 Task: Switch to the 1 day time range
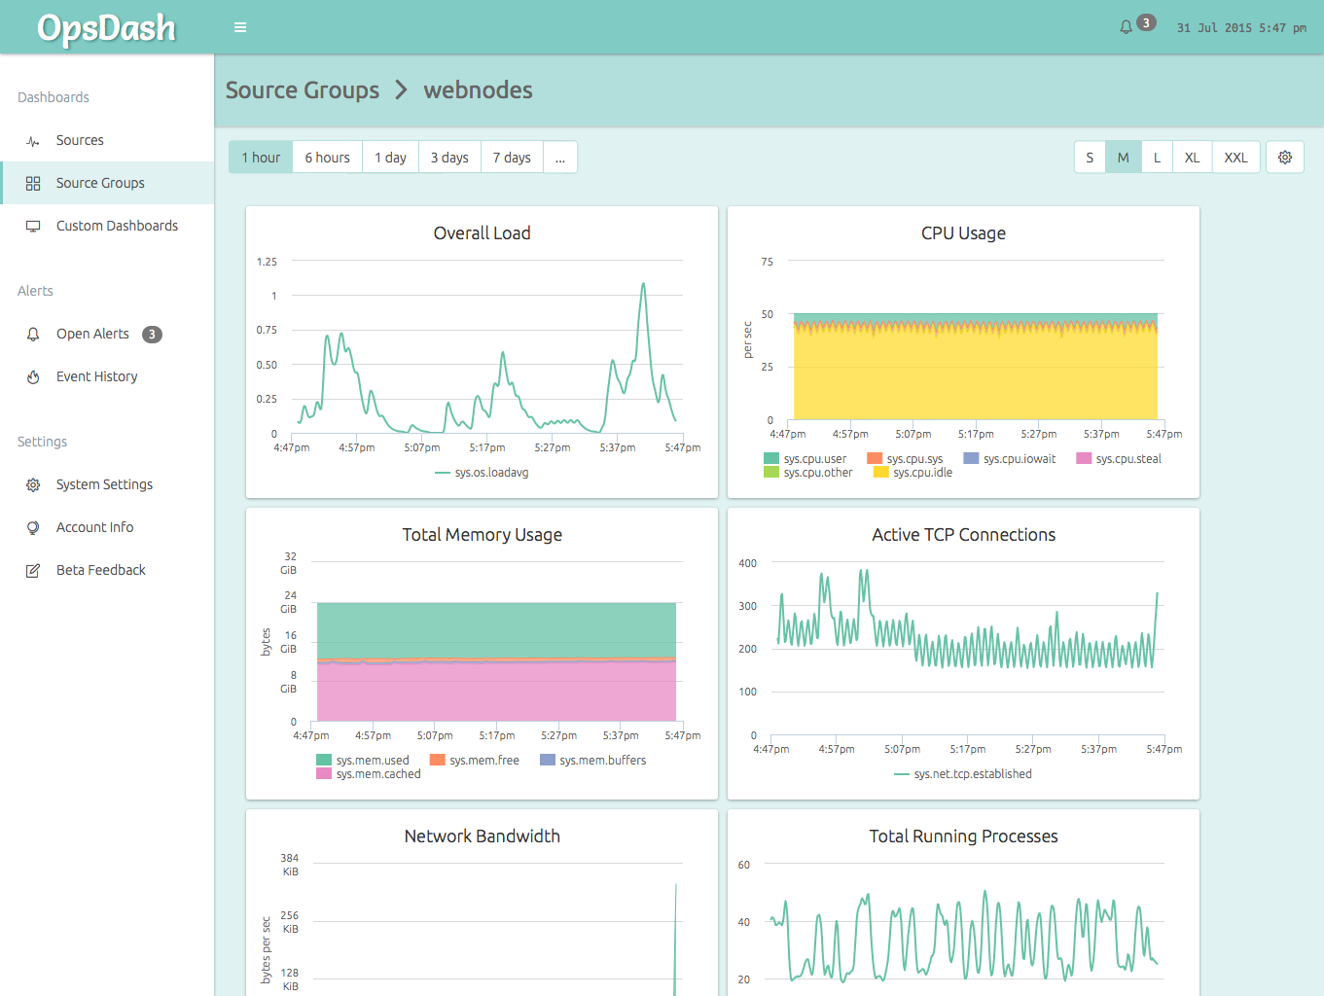point(390,157)
